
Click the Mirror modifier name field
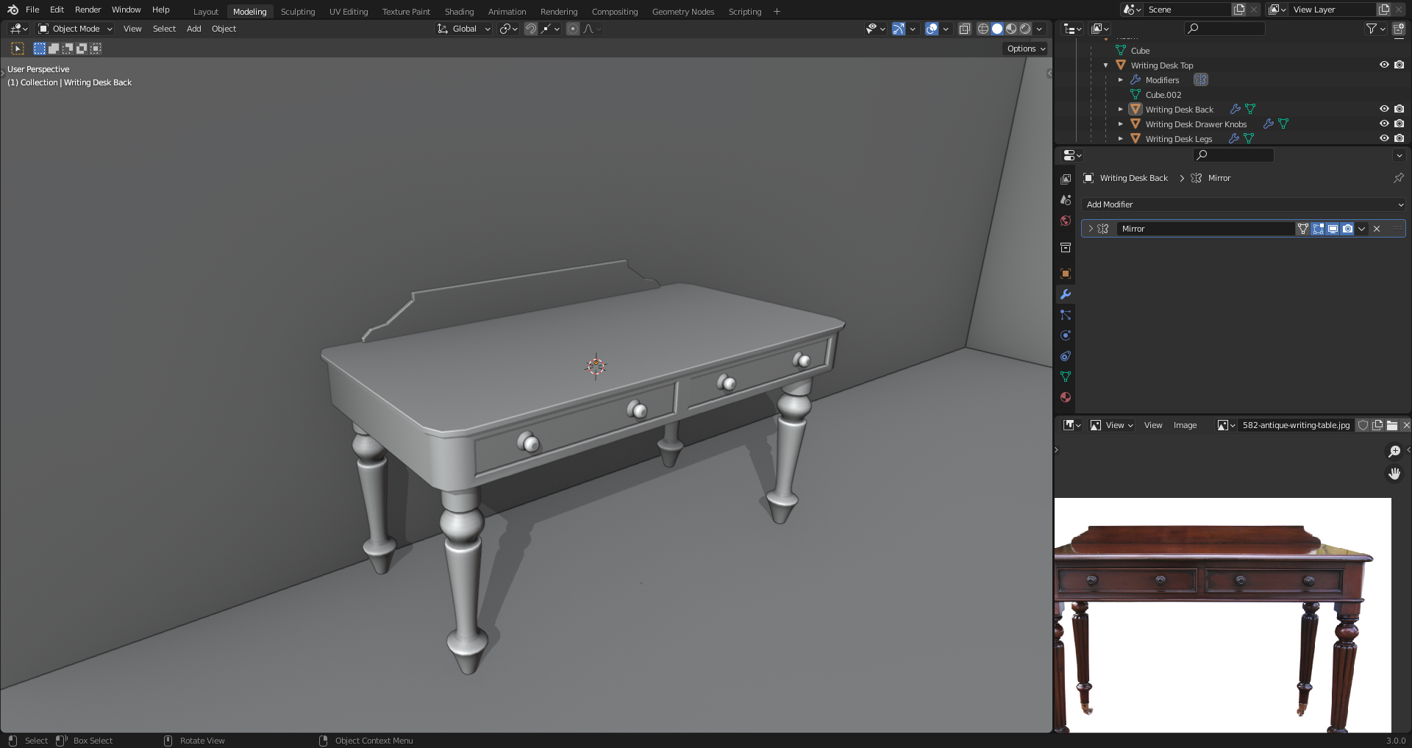pyautogui.click(x=1205, y=229)
